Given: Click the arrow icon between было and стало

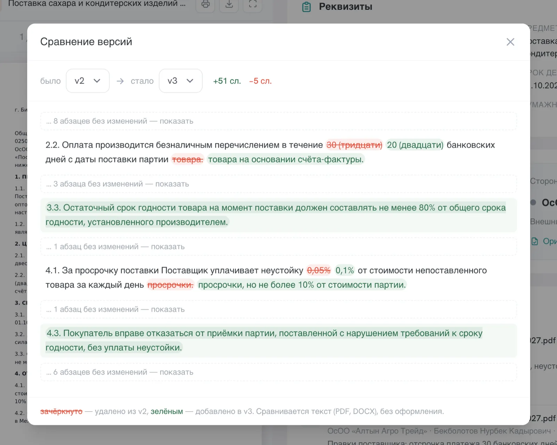Looking at the screenshot, I should point(120,81).
